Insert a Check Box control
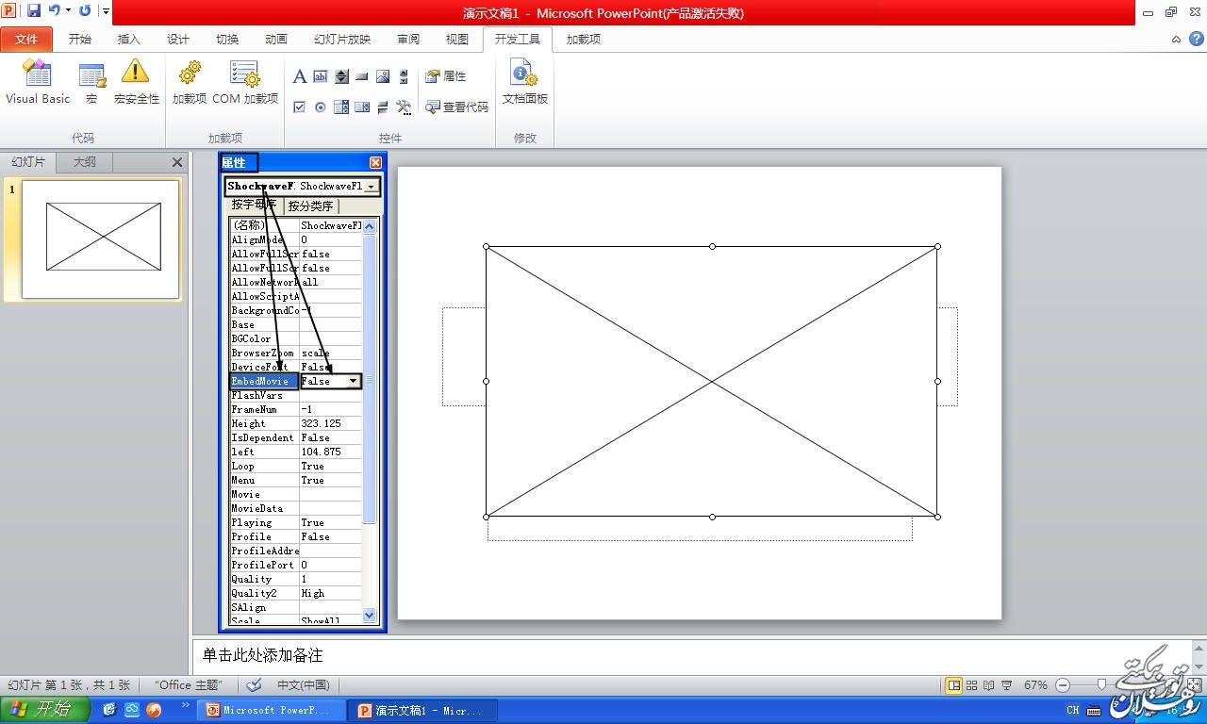1207x724 pixels. pos(299,107)
